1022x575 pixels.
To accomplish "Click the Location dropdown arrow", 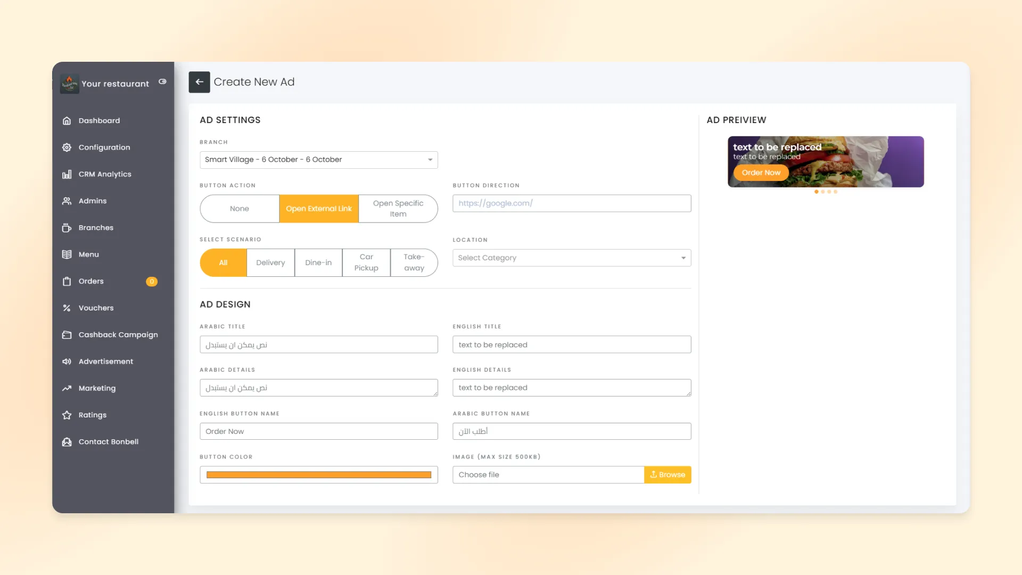I will (683, 258).
